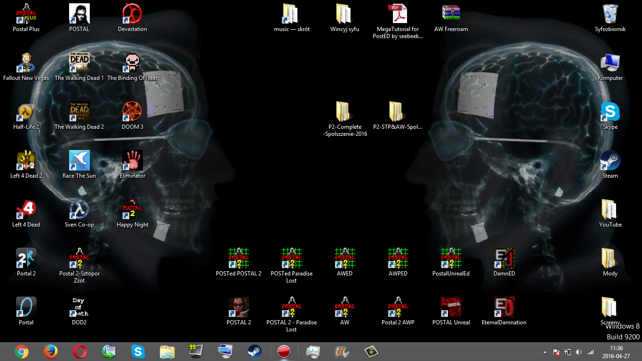The height and width of the screenshot is (361, 642).
Task: Select the AWPED editor shortcut
Action: 398,262
